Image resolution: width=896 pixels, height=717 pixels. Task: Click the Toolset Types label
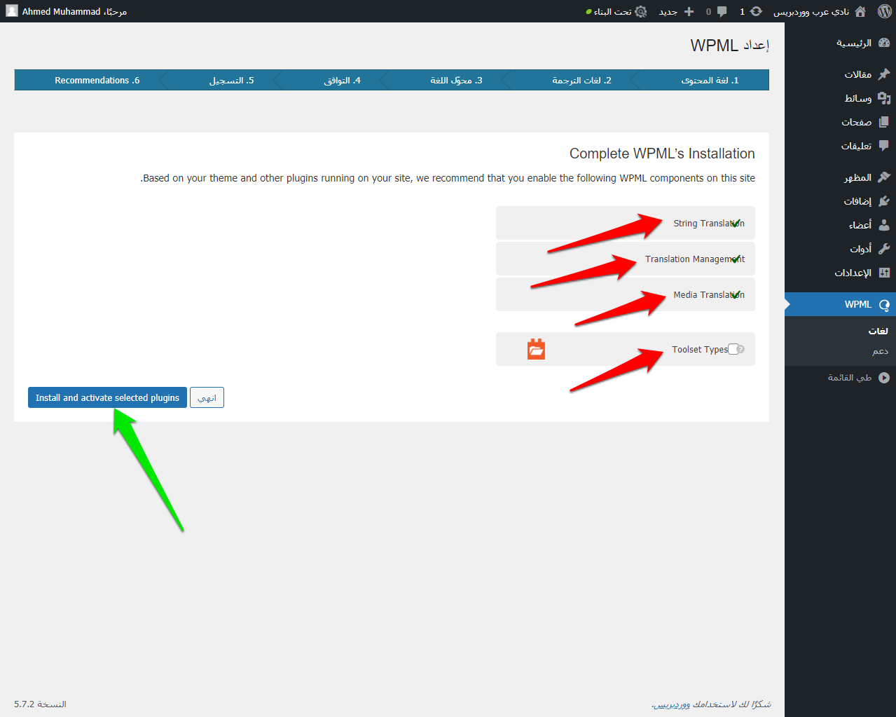point(700,349)
